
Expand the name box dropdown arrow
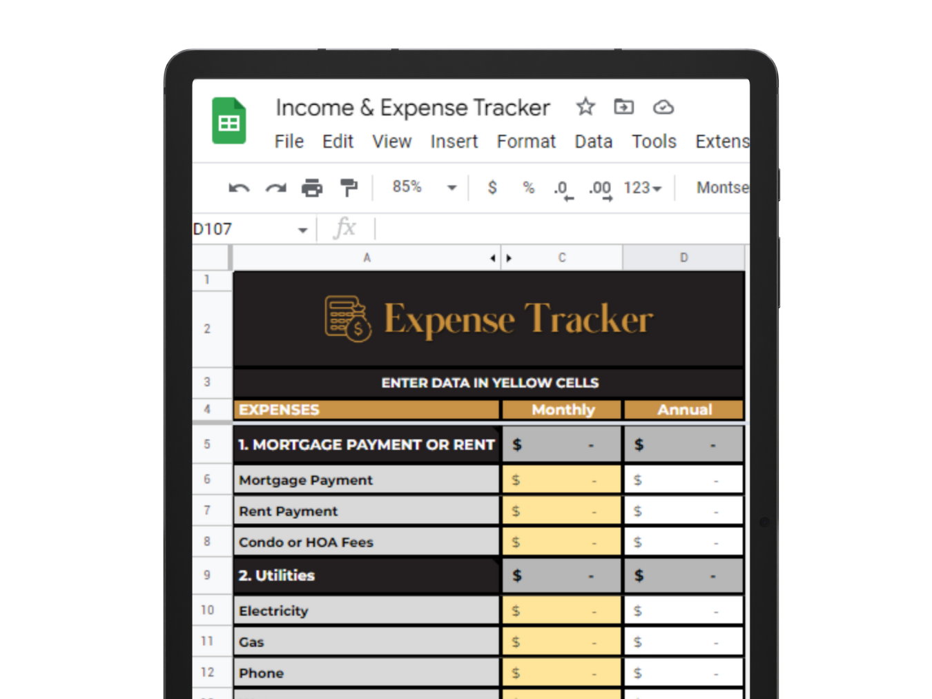click(x=302, y=230)
